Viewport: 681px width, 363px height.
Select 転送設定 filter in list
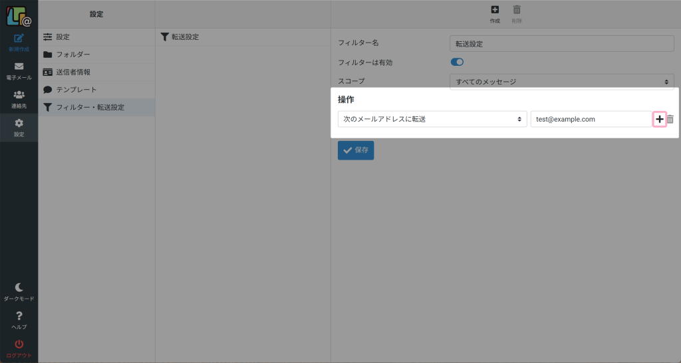point(243,37)
